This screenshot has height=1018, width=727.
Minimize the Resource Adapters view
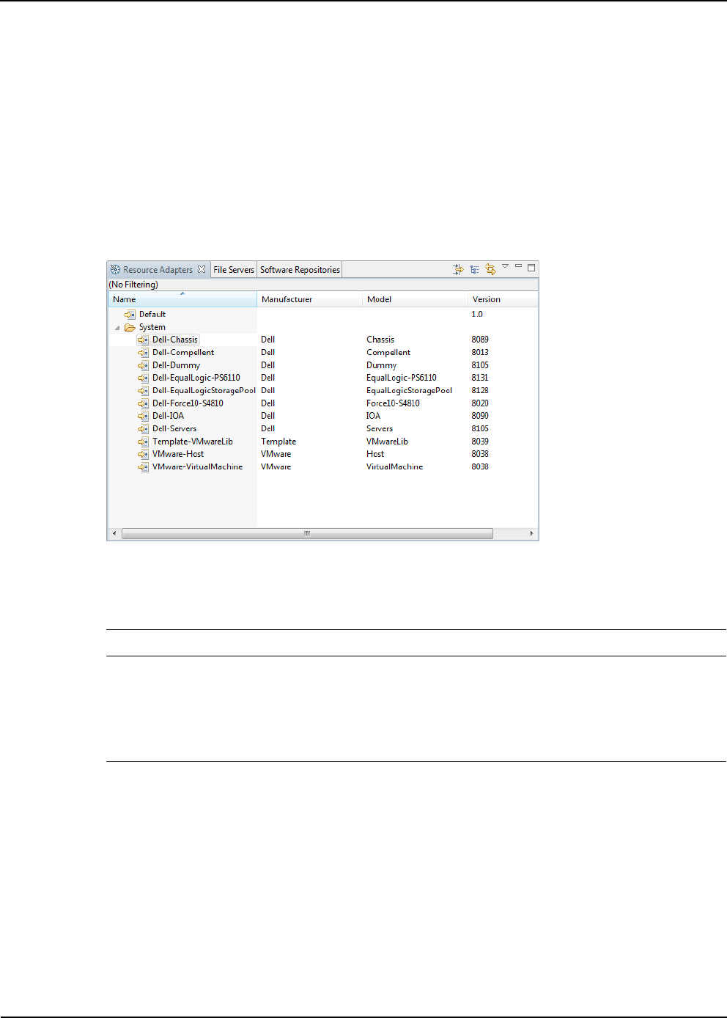pos(518,266)
